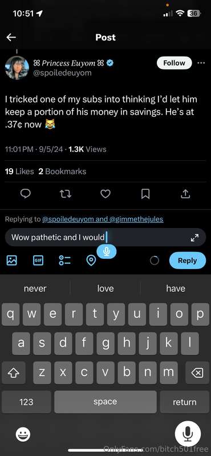Image resolution: width=211 pixels, height=456 pixels.
Task: Add an image to the reply
Action: [x=11, y=260]
